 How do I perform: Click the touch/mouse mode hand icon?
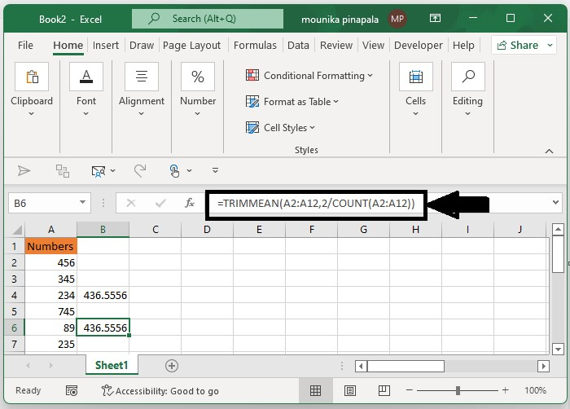tap(174, 170)
